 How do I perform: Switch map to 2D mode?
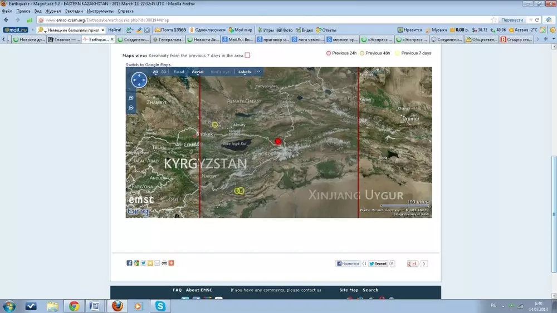point(155,72)
